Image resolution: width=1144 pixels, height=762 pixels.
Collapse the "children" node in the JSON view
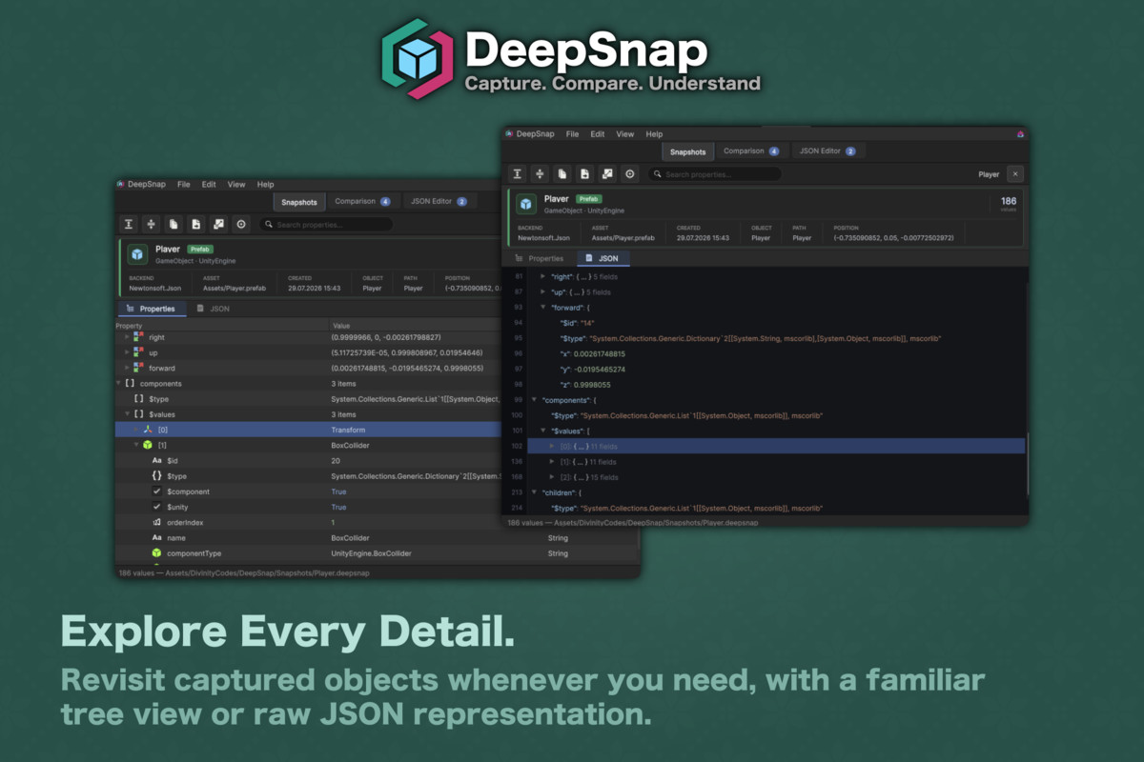click(533, 492)
